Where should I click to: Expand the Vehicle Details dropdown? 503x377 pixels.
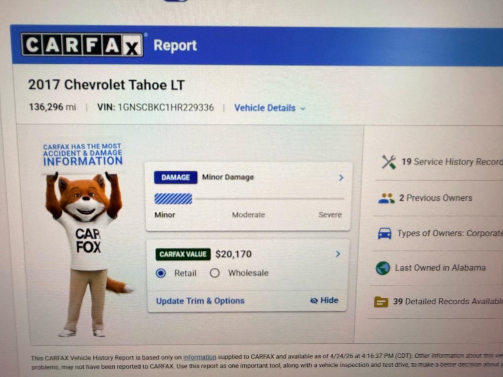point(270,108)
